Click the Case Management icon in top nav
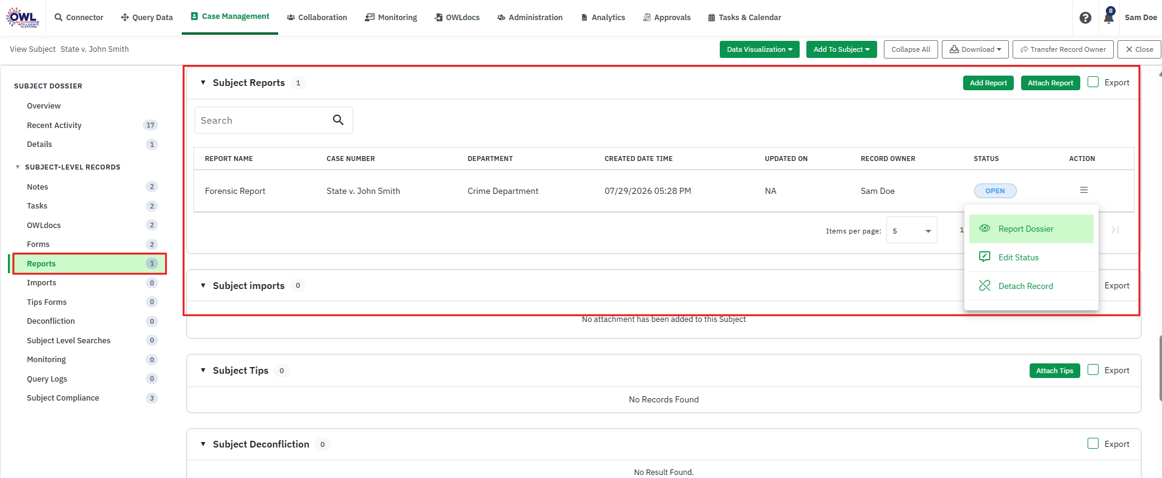 click(195, 16)
